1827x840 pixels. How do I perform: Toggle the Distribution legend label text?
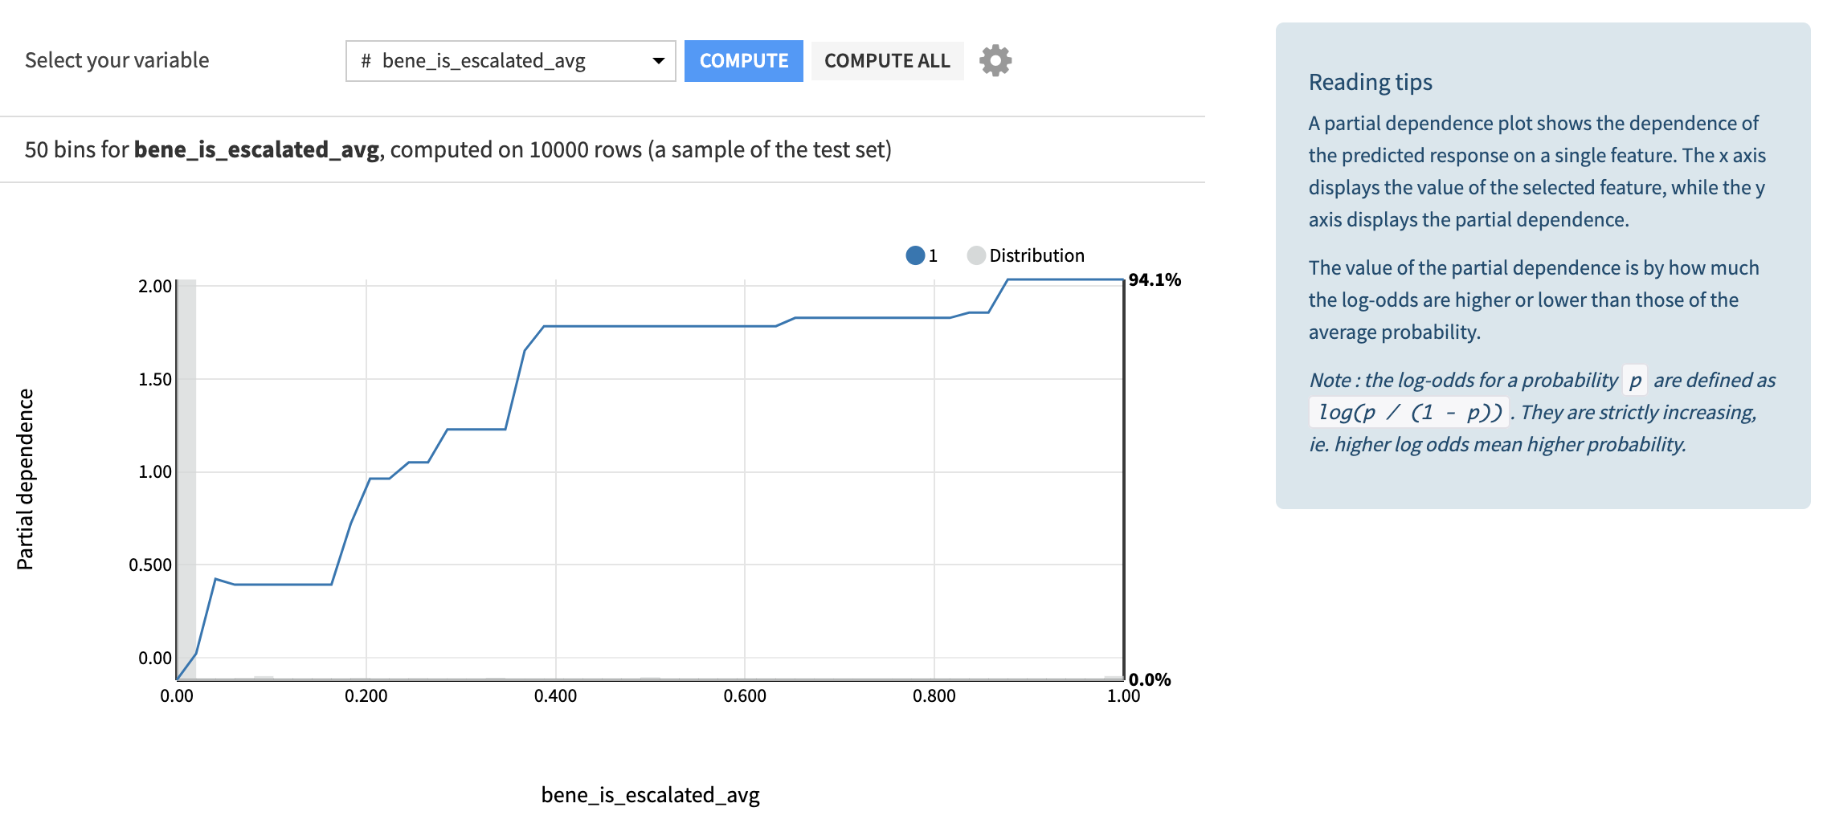coord(1036,255)
